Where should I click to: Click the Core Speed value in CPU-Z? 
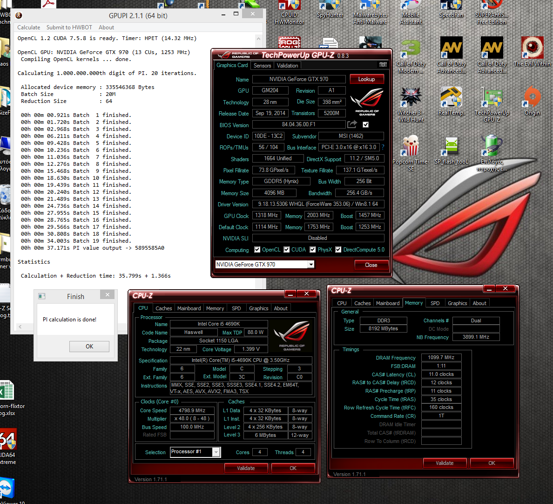tap(192, 410)
